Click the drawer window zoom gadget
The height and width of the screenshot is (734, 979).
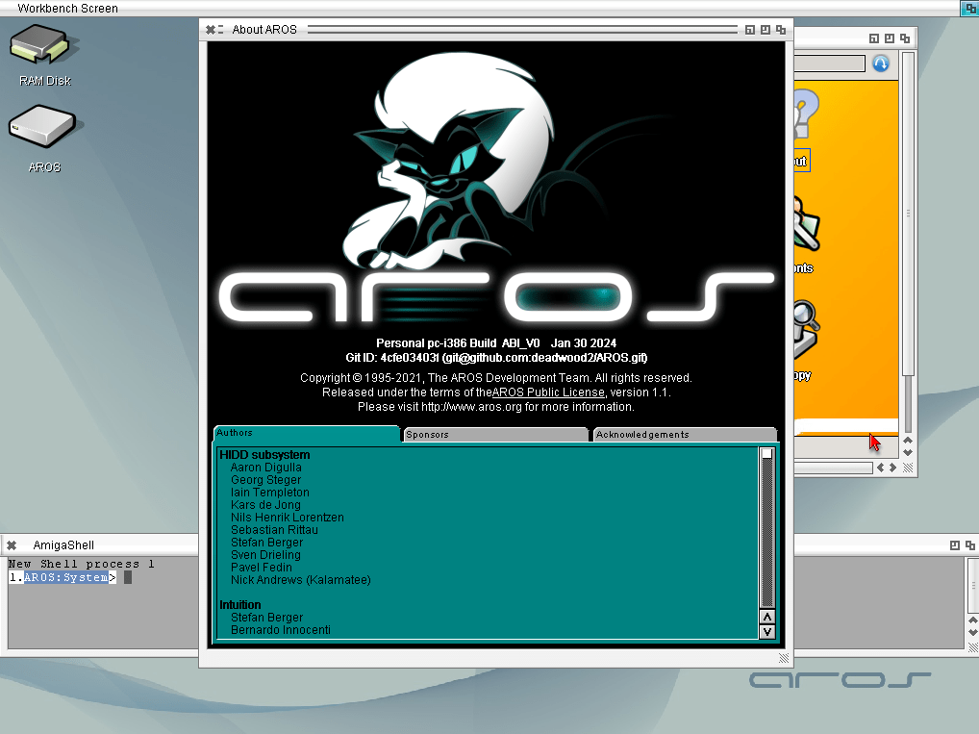click(890, 38)
